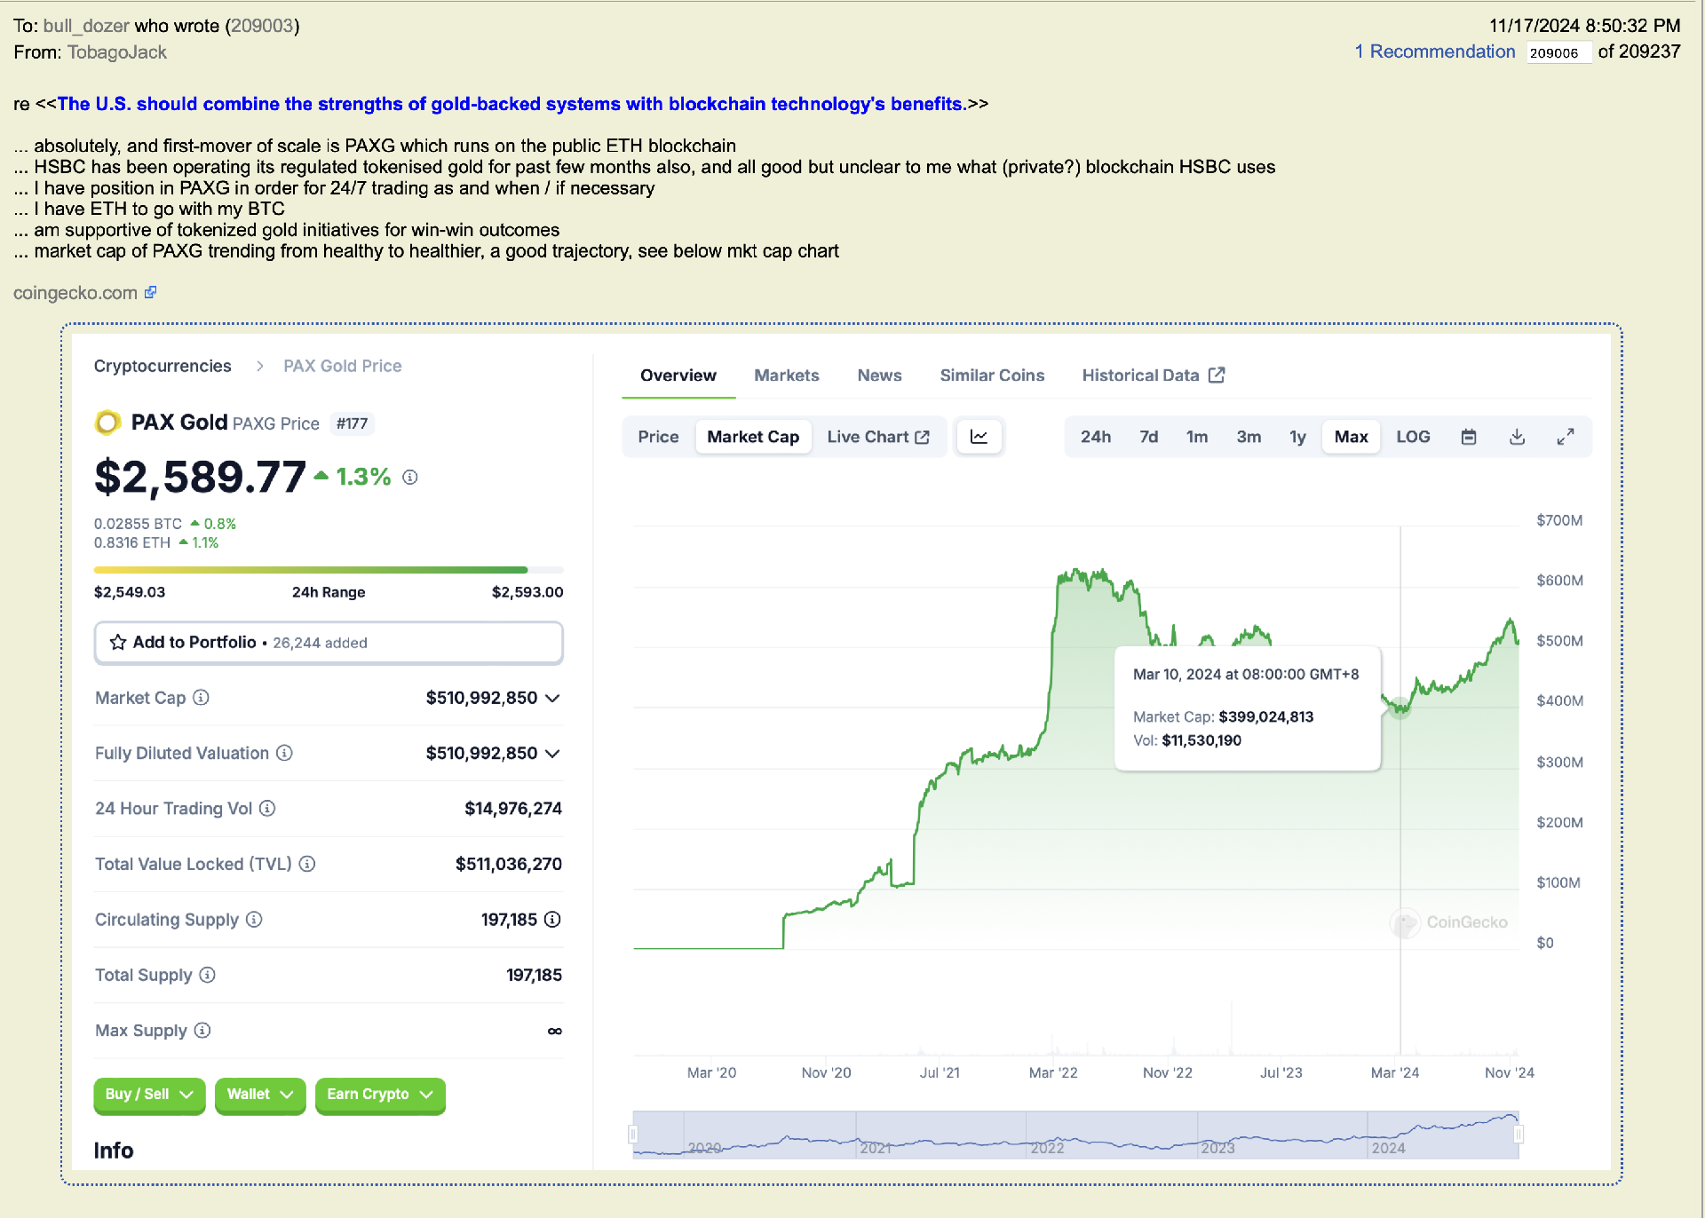Viewport: 1705px width, 1218px height.
Task: Toggle the LOG scale option
Action: pos(1413,437)
